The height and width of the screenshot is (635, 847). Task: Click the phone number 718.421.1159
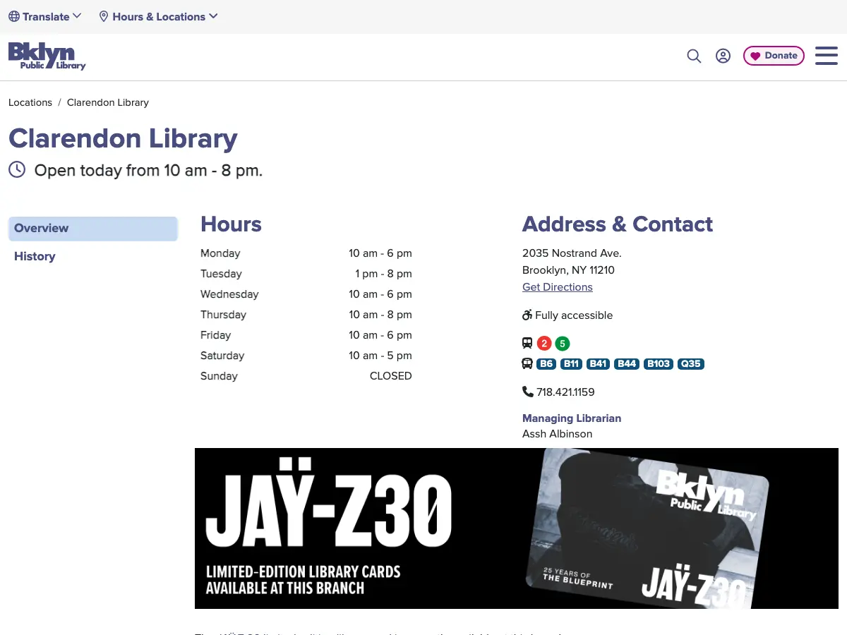(x=565, y=392)
